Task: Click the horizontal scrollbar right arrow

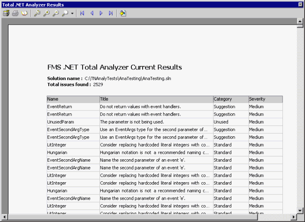Action: point(294,217)
